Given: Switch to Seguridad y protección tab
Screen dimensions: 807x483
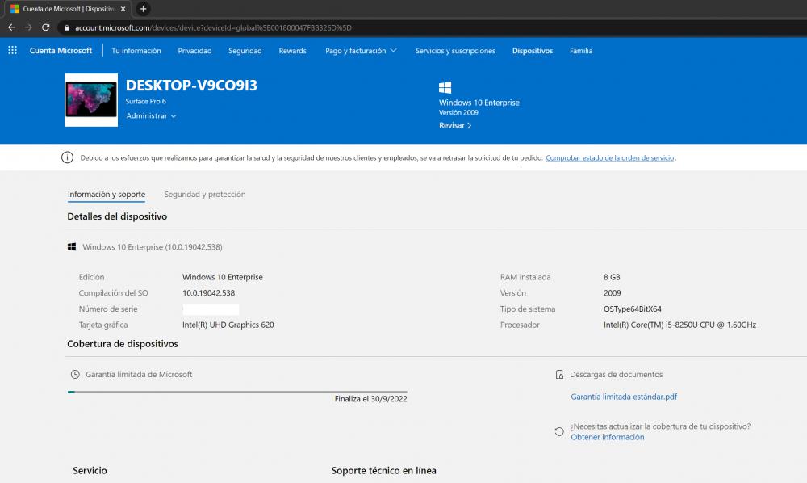Looking at the screenshot, I should (205, 194).
